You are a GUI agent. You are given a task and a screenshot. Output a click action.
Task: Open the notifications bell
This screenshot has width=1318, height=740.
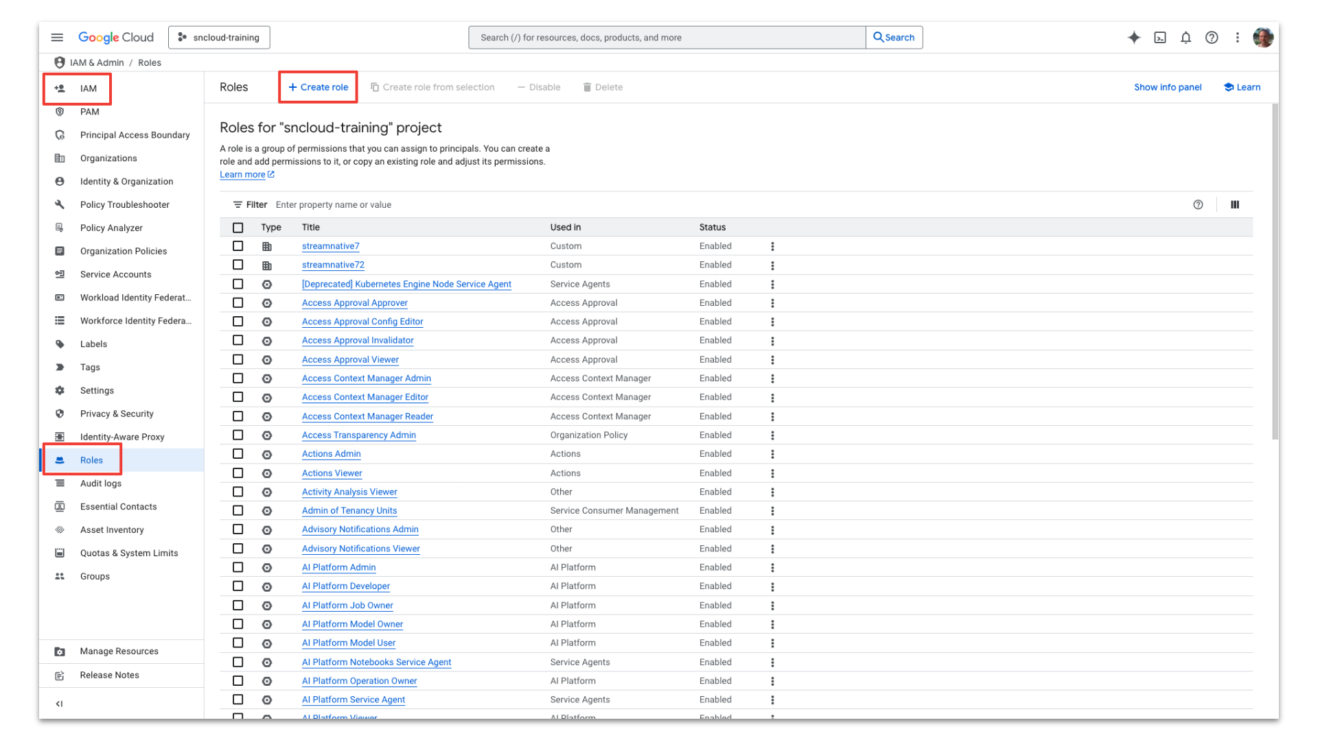[1186, 38]
